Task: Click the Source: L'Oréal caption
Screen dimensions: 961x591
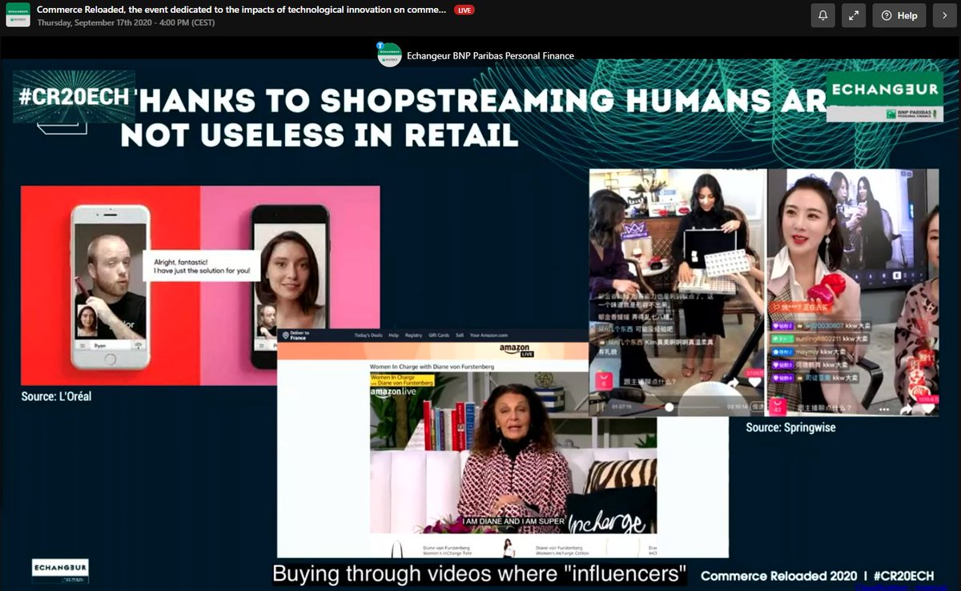Action: [56, 396]
